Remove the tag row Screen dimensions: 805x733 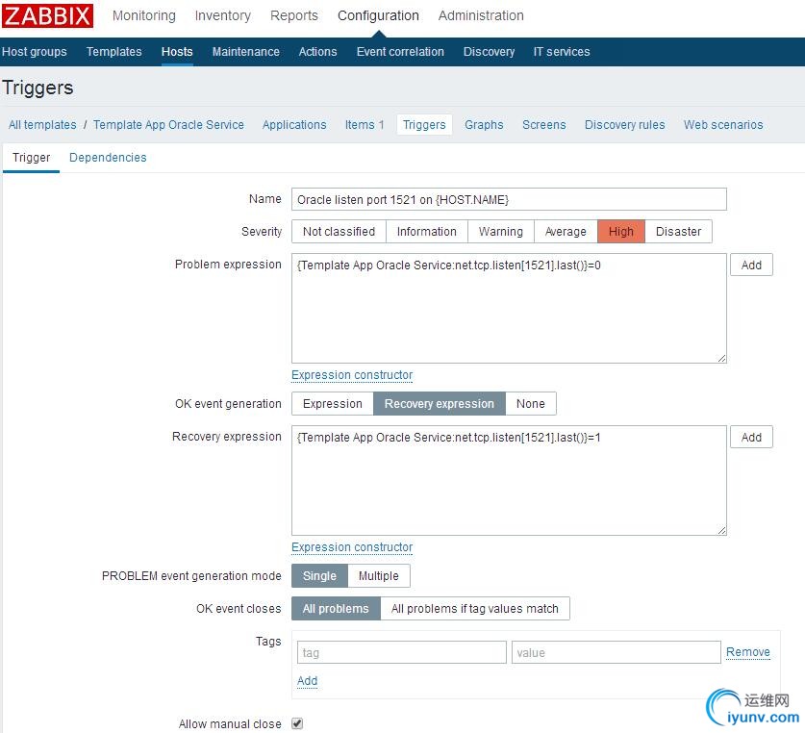point(748,652)
